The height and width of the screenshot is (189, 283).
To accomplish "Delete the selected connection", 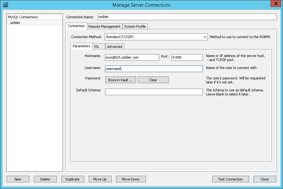I will 45,179.
